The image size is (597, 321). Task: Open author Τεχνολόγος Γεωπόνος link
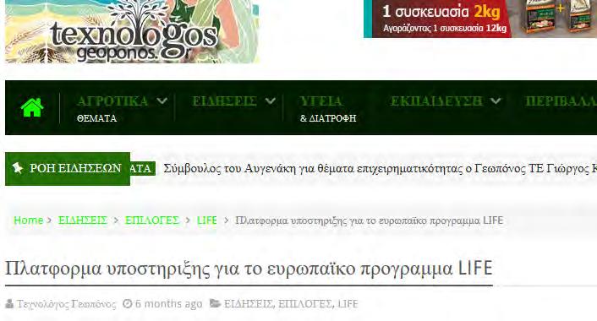click(x=66, y=304)
